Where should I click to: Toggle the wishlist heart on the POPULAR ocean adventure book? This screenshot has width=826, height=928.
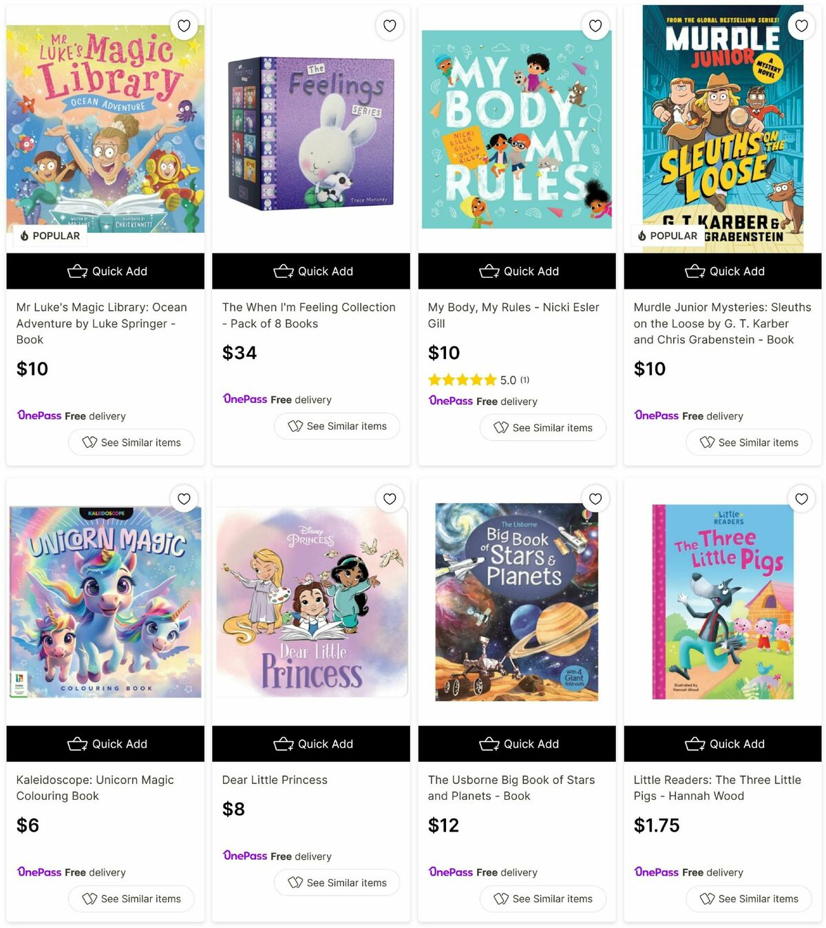183,25
